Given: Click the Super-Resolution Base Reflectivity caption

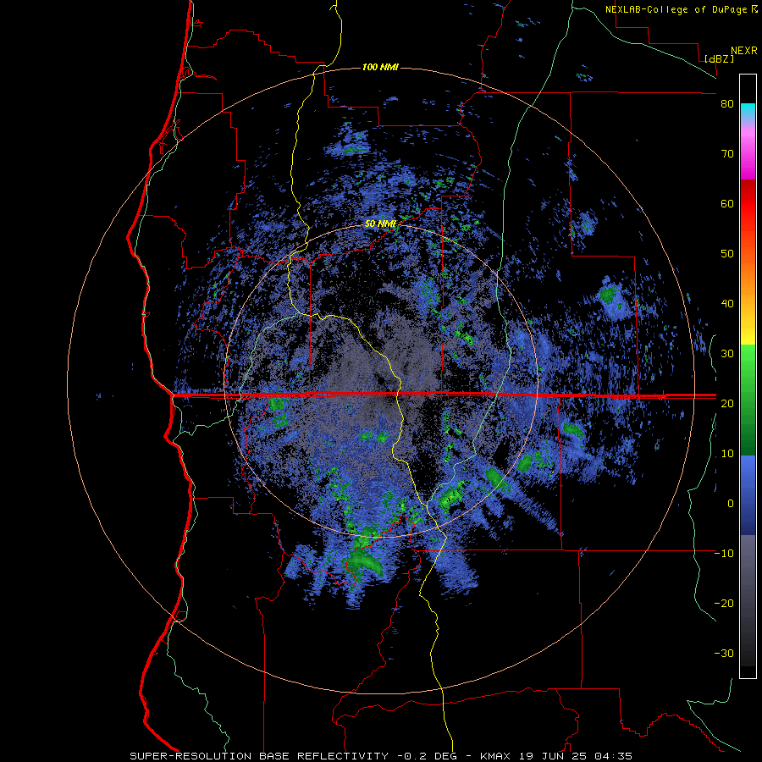Looking at the screenshot, I should [x=259, y=756].
